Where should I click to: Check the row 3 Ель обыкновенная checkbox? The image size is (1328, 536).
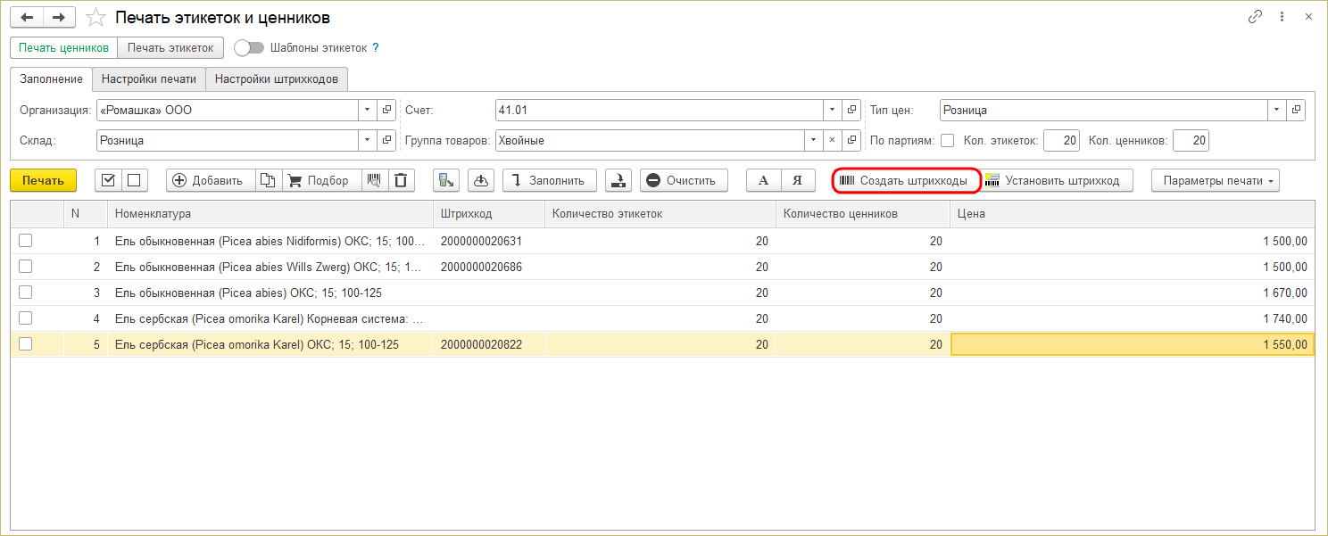click(26, 292)
